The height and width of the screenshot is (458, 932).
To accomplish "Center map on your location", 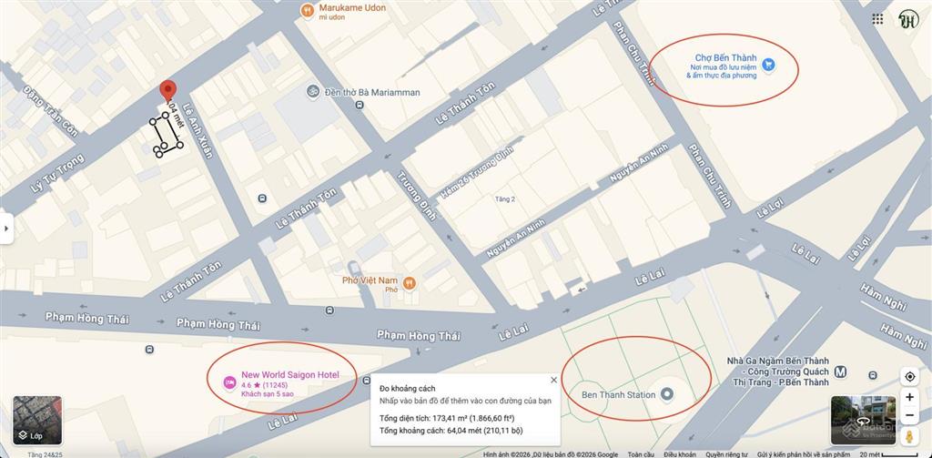I will pyautogui.click(x=909, y=377).
